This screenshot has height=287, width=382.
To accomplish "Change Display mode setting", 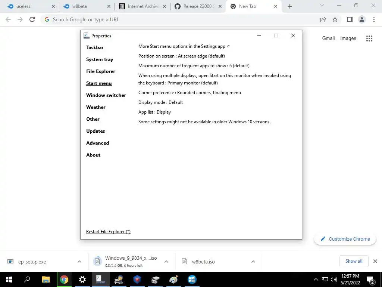I will point(160,102).
